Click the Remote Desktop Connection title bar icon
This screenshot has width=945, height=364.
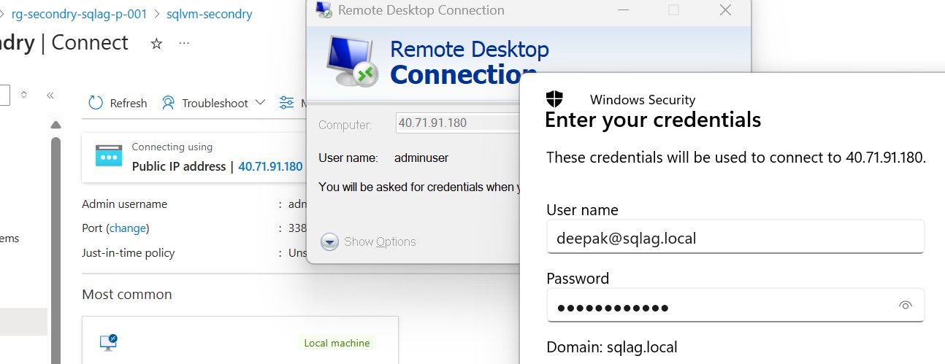click(x=322, y=10)
